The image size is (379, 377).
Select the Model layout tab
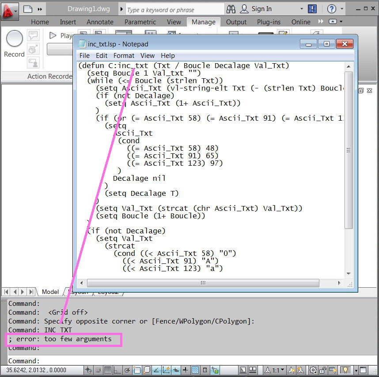click(50, 292)
